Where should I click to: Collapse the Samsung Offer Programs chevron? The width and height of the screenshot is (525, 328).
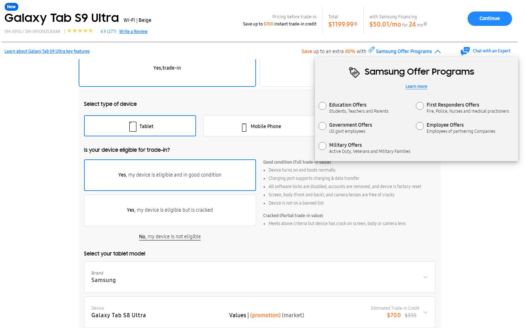pos(438,52)
